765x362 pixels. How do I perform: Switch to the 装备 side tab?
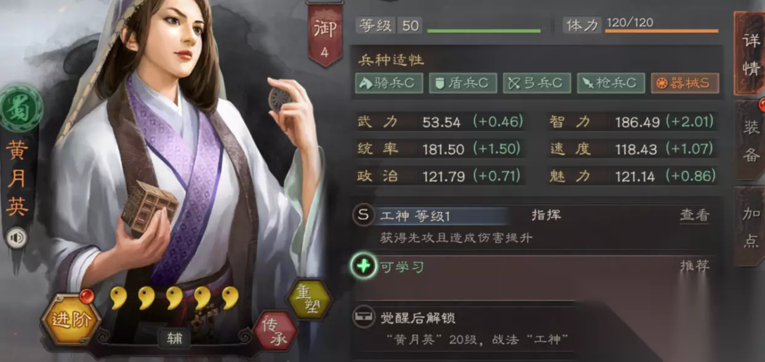750,140
